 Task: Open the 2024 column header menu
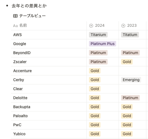click(103, 26)
